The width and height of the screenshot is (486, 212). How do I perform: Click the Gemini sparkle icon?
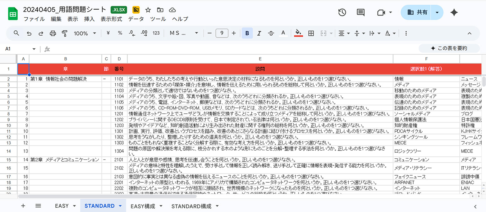(x=454, y=12)
